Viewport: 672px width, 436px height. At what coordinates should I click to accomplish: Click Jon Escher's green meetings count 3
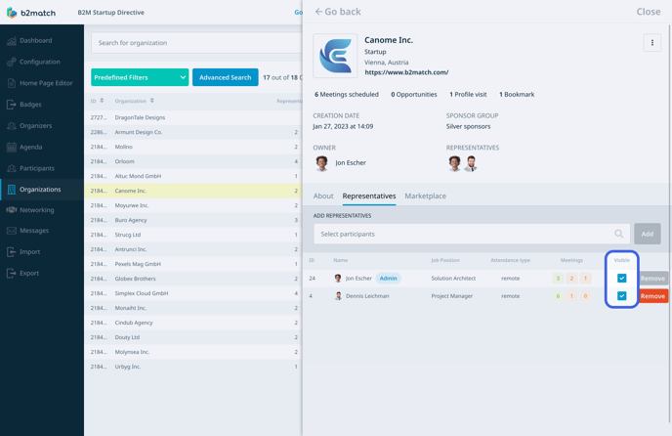coord(558,278)
